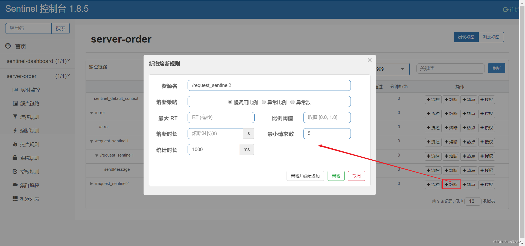
Task: Switch to 列表视图 tab
Action: point(491,37)
